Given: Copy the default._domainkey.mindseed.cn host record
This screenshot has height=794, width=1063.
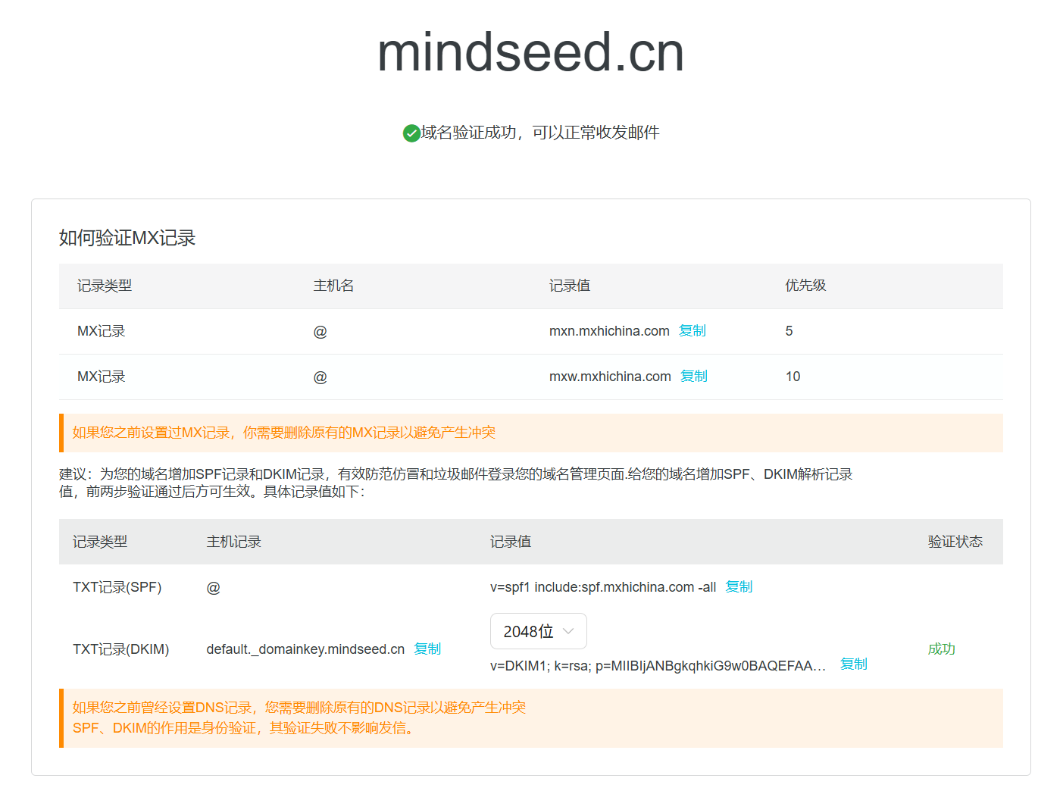Looking at the screenshot, I should pos(427,649).
